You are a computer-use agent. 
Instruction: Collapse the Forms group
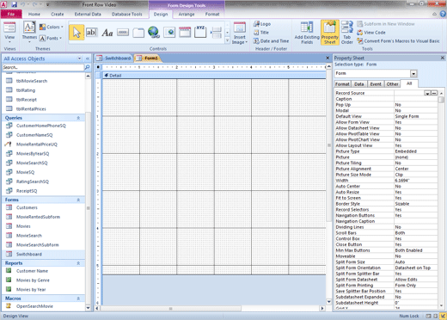78,200
